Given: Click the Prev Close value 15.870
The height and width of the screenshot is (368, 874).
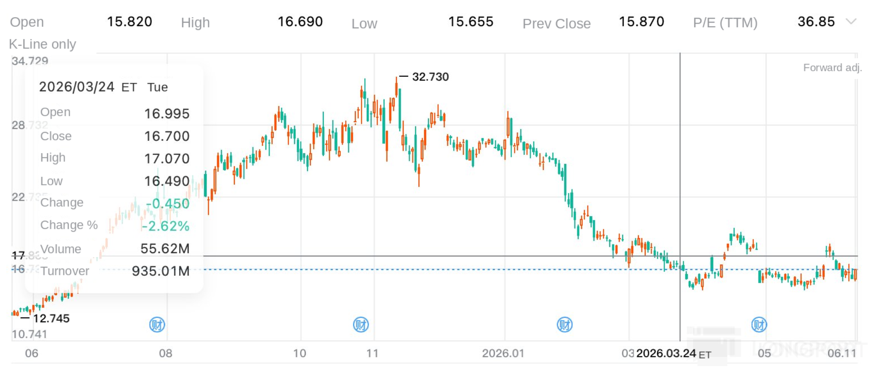Looking at the screenshot, I should pyautogui.click(x=641, y=22).
